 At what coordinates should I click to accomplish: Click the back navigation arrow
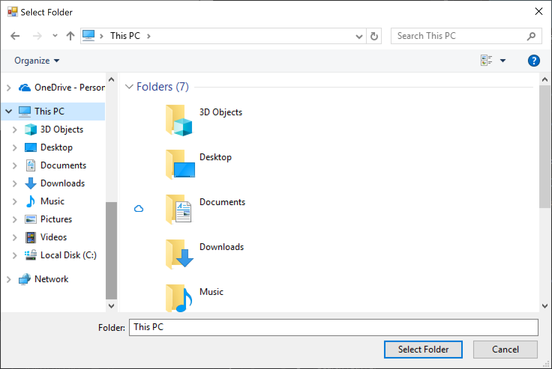coord(15,36)
